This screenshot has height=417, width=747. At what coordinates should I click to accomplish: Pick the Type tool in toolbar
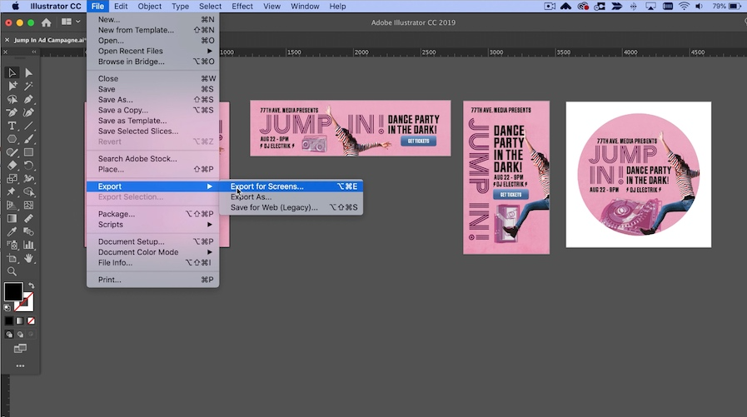click(12, 126)
